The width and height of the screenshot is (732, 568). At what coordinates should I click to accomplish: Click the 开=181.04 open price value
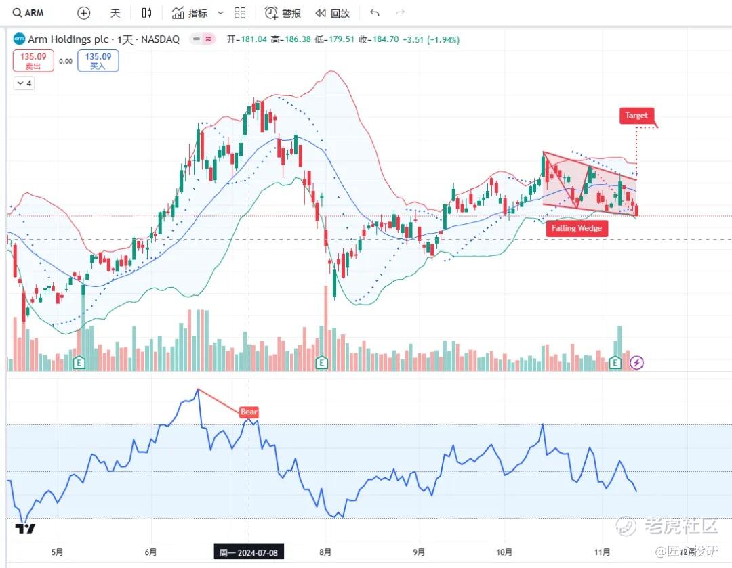247,40
